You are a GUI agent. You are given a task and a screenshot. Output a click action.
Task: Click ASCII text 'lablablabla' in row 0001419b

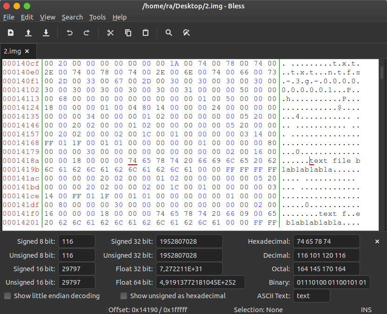(307, 170)
